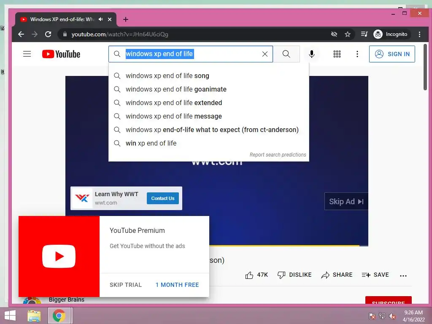Open media control icon in Chrome toolbar
432x324 pixels.
point(364,34)
